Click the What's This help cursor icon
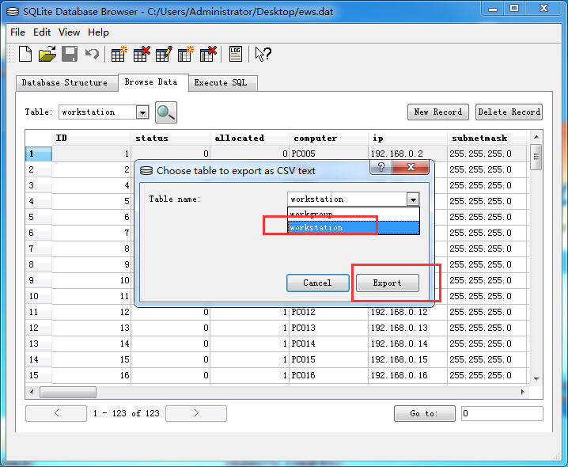The width and height of the screenshot is (568, 467). coord(263,54)
